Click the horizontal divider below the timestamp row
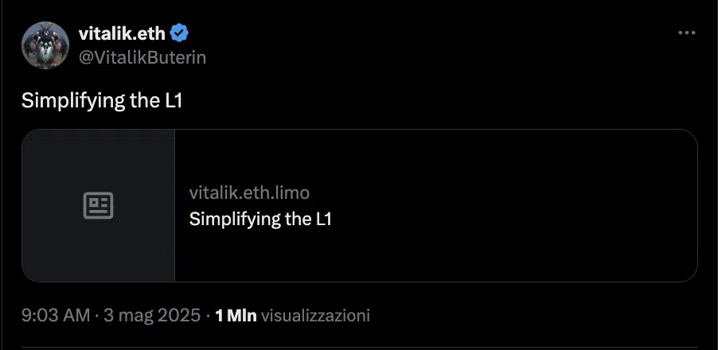The width and height of the screenshot is (718, 350). 360,347
